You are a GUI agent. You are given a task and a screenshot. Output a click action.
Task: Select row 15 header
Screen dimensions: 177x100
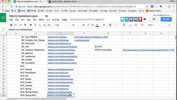coord(3,66)
